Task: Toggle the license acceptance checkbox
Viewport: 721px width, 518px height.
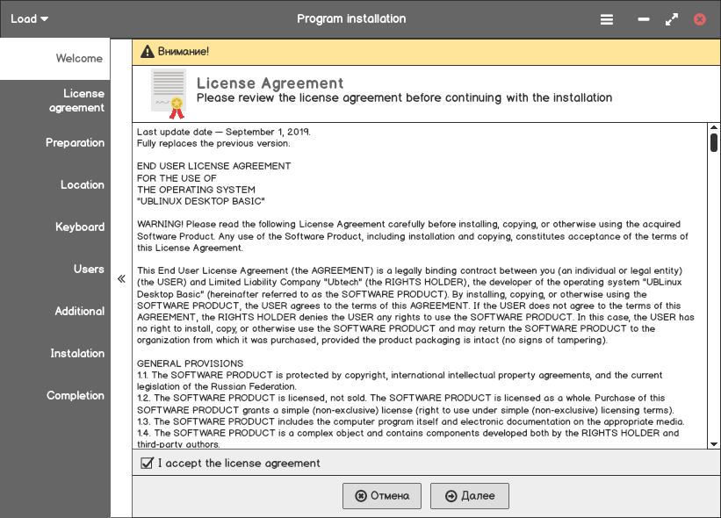Action: click(148, 463)
